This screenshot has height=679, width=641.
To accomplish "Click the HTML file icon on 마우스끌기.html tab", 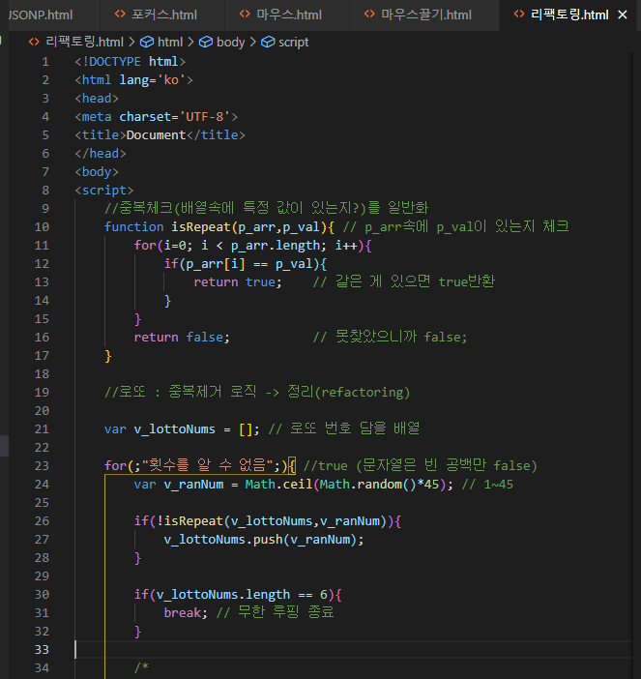I will click(x=369, y=15).
